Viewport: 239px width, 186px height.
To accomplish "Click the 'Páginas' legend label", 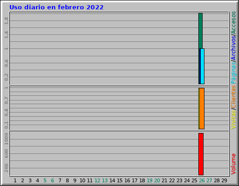I will pyautogui.click(x=233, y=73).
